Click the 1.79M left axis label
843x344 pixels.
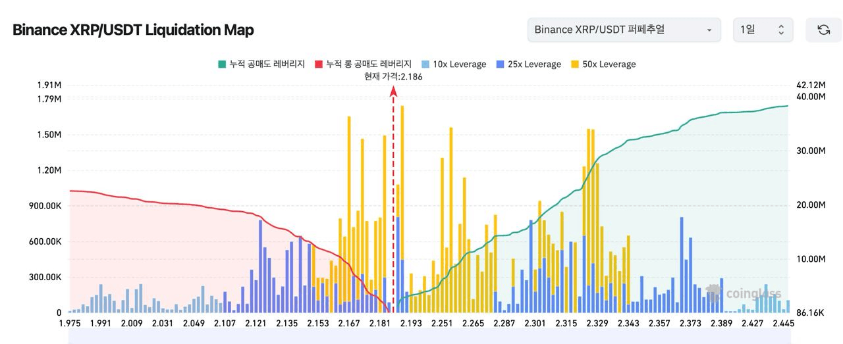[49, 99]
